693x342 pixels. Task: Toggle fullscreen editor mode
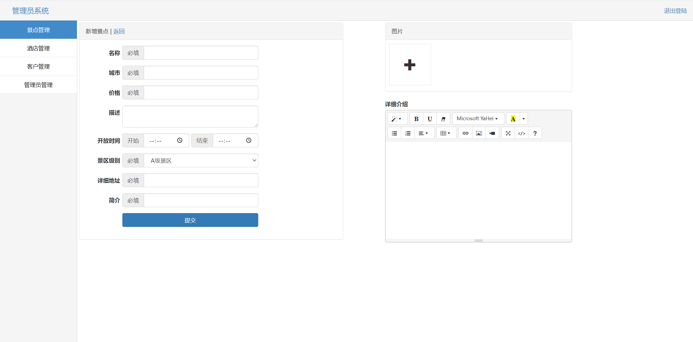[508, 133]
